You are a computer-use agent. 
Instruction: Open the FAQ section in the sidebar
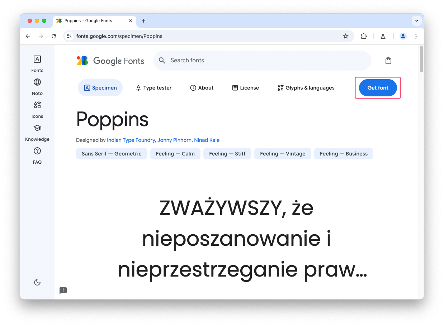tap(37, 155)
